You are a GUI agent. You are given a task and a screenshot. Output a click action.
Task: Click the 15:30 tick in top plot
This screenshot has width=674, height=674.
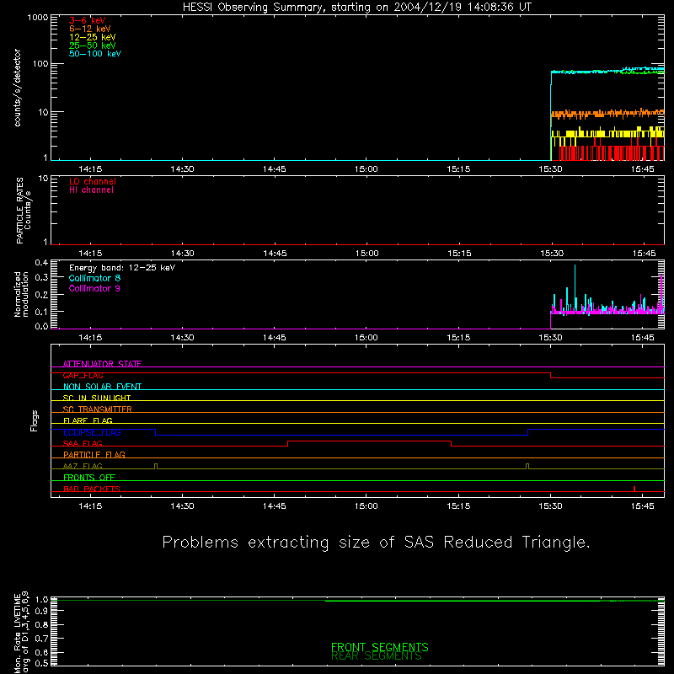click(551, 169)
